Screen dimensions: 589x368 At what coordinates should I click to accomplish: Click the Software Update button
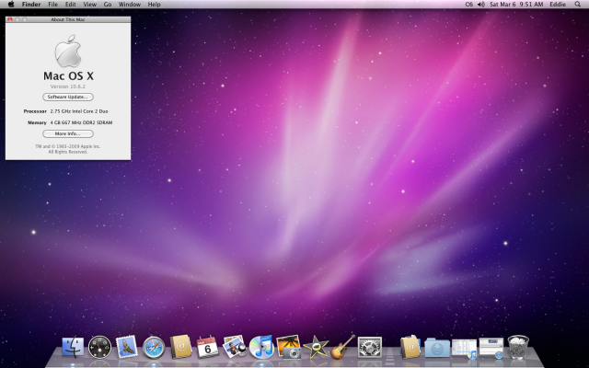click(68, 97)
